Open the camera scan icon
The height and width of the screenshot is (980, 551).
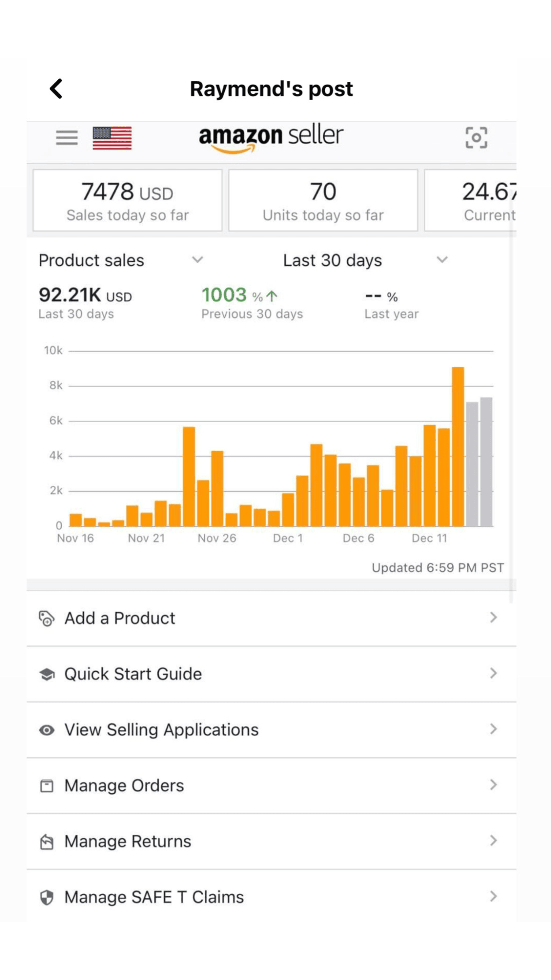[476, 138]
